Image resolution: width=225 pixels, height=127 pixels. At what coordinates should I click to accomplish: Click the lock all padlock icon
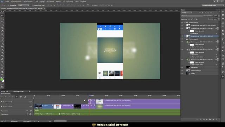pyautogui.click(x=197, y=19)
